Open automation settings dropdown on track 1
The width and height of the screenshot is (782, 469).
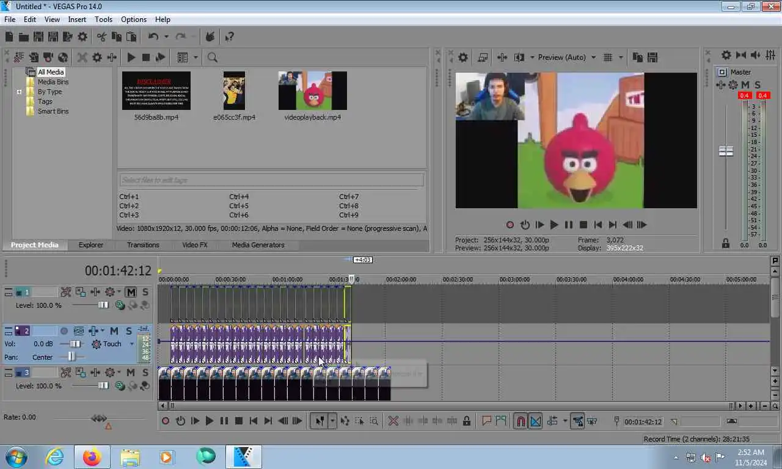click(119, 293)
